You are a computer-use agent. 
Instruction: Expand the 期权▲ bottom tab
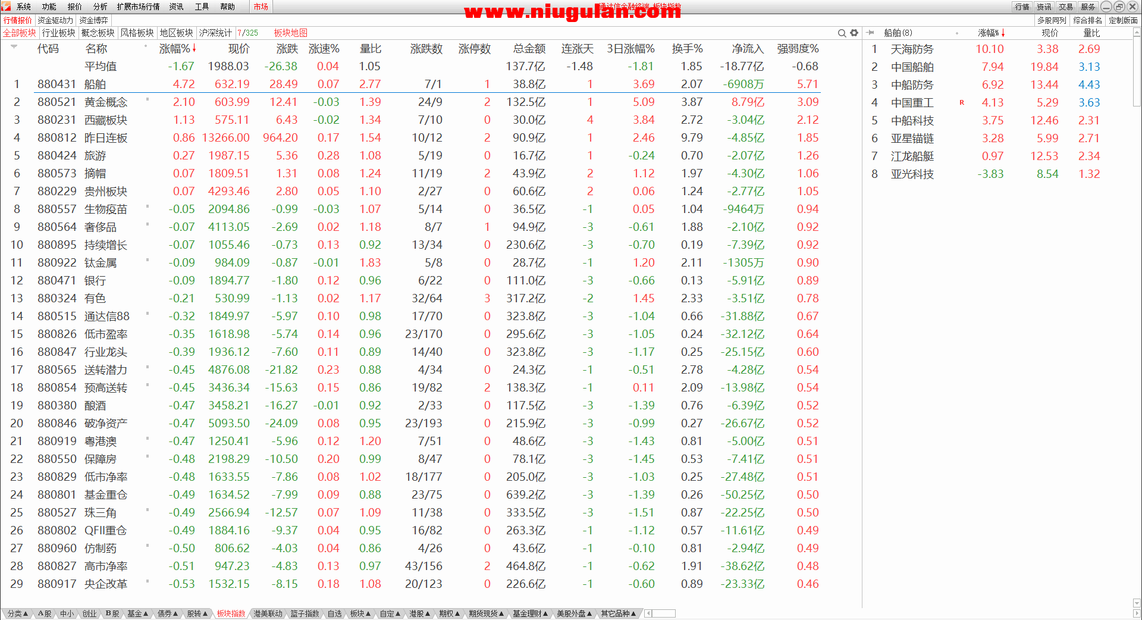click(x=450, y=613)
